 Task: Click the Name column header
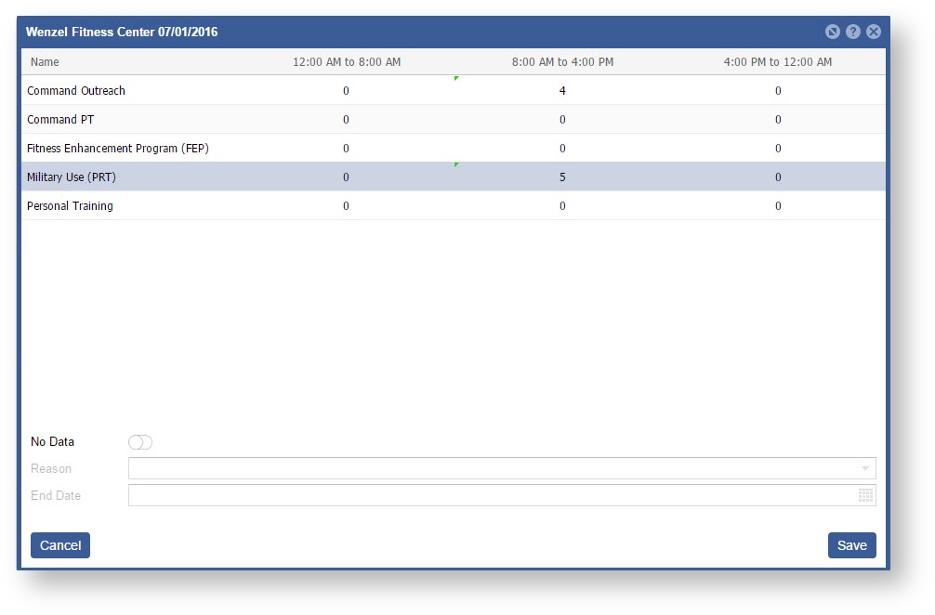(x=45, y=62)
